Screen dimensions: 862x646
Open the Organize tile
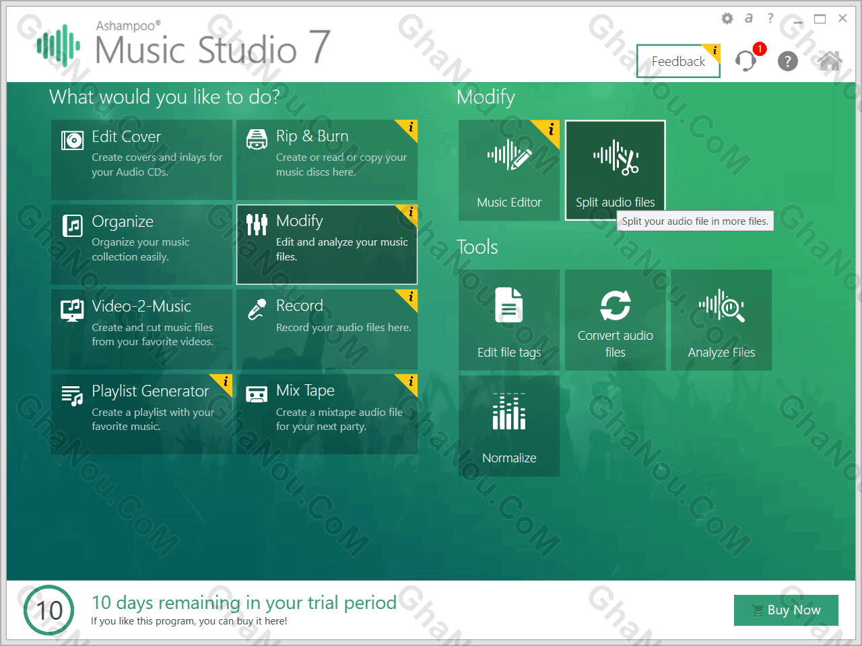pyautogui.click(x=141, y=244)
